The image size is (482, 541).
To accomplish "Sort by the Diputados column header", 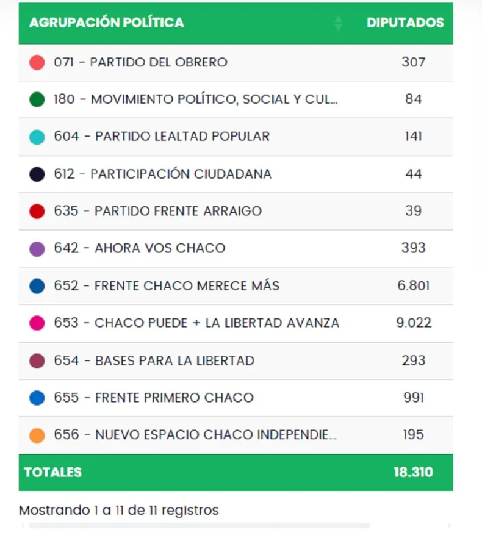I will coord(405,23).
